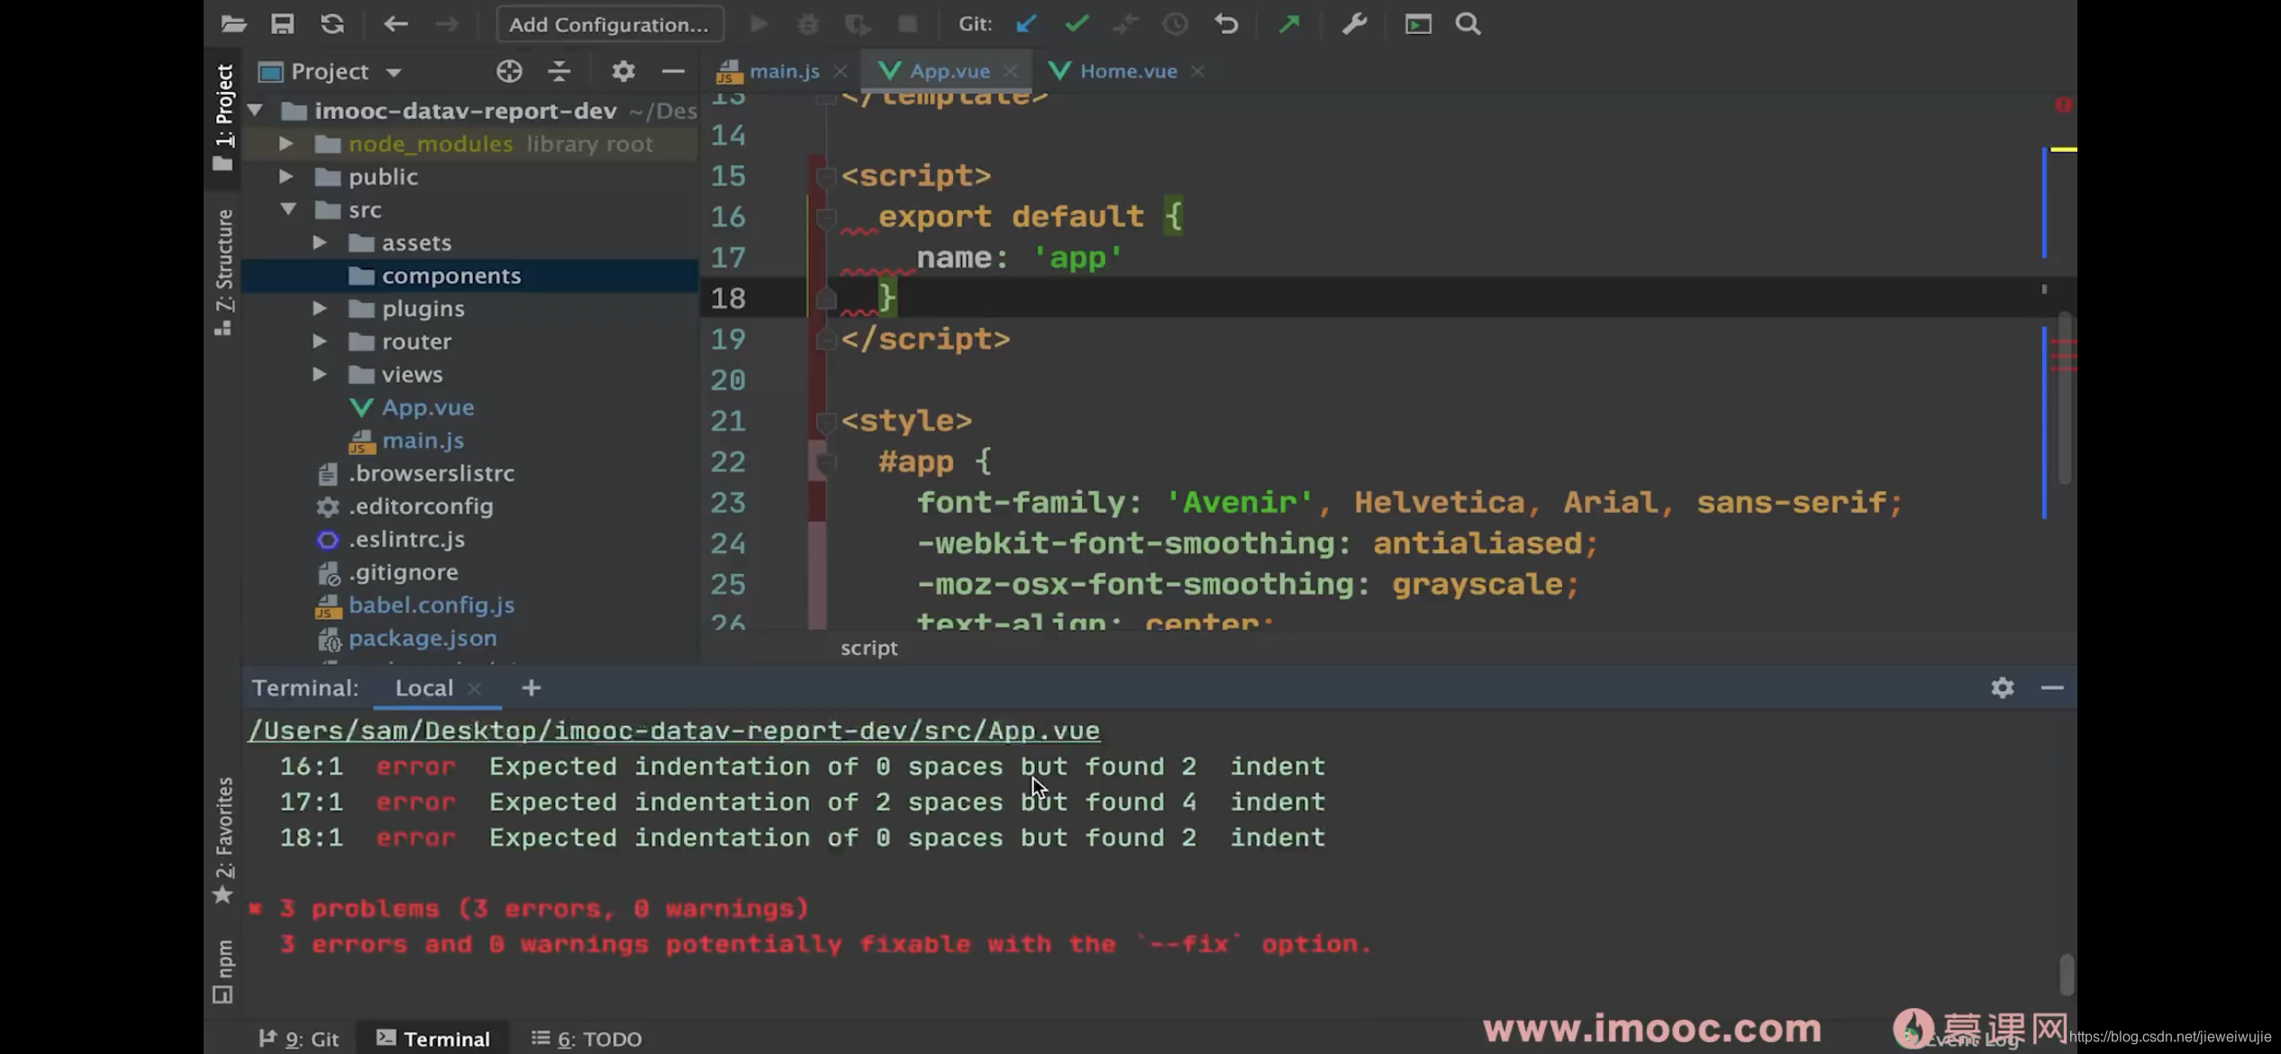2281x1054 pixels.
Task: Click the red error indicator in editor corner
Action: (x=2062, y=105)
